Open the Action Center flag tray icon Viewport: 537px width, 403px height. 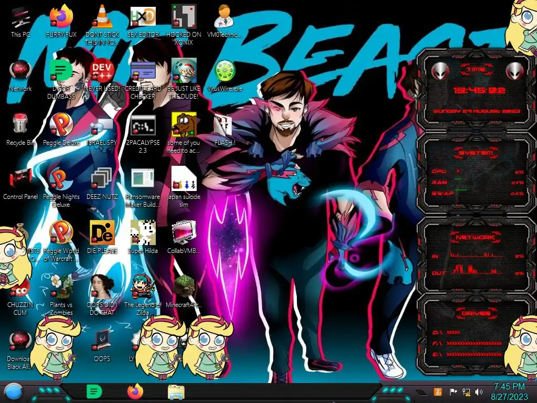click(x=453, y=391)
